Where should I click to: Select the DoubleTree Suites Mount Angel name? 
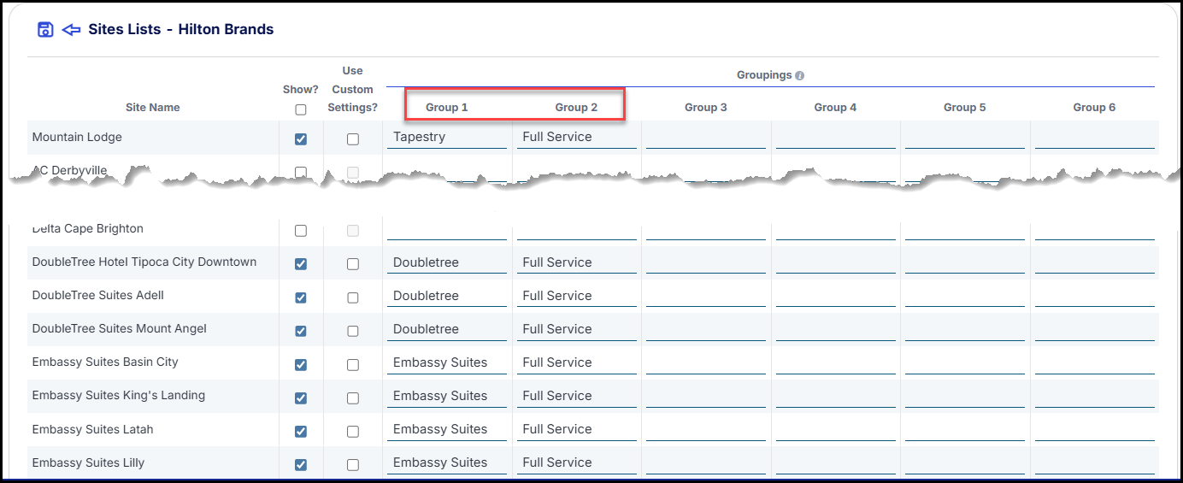coord(120,329)
